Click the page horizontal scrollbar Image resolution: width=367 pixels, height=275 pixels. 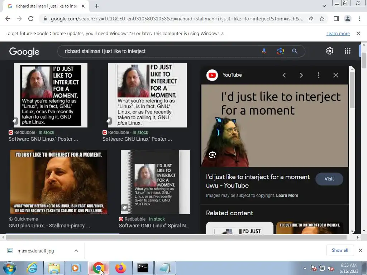(x=176, y=237)
